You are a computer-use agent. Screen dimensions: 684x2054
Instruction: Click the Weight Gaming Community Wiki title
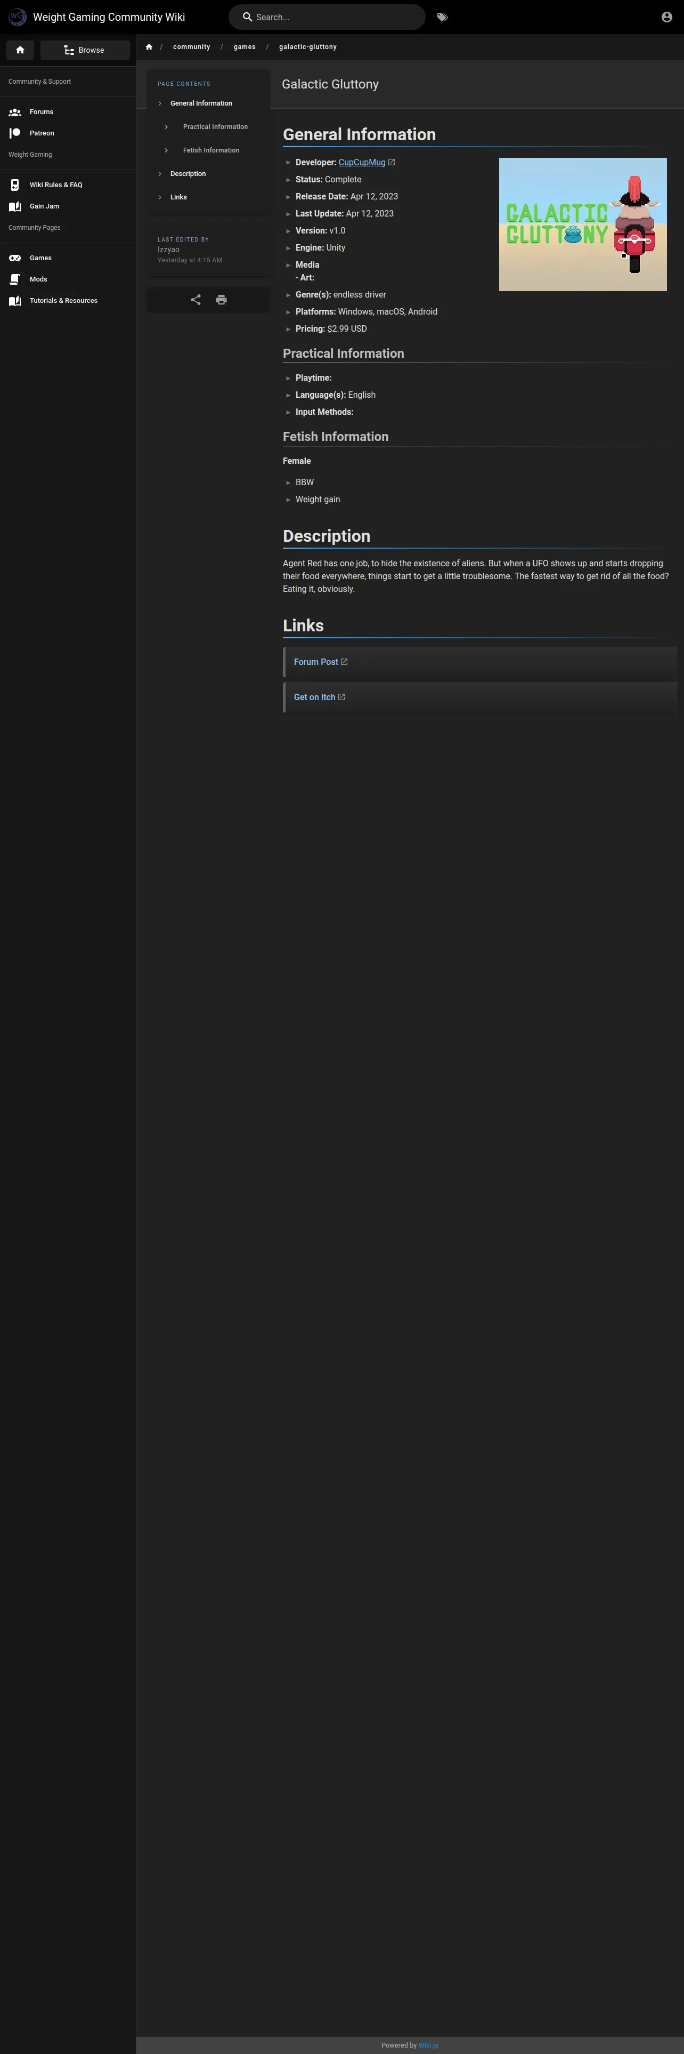coord(109,17)
